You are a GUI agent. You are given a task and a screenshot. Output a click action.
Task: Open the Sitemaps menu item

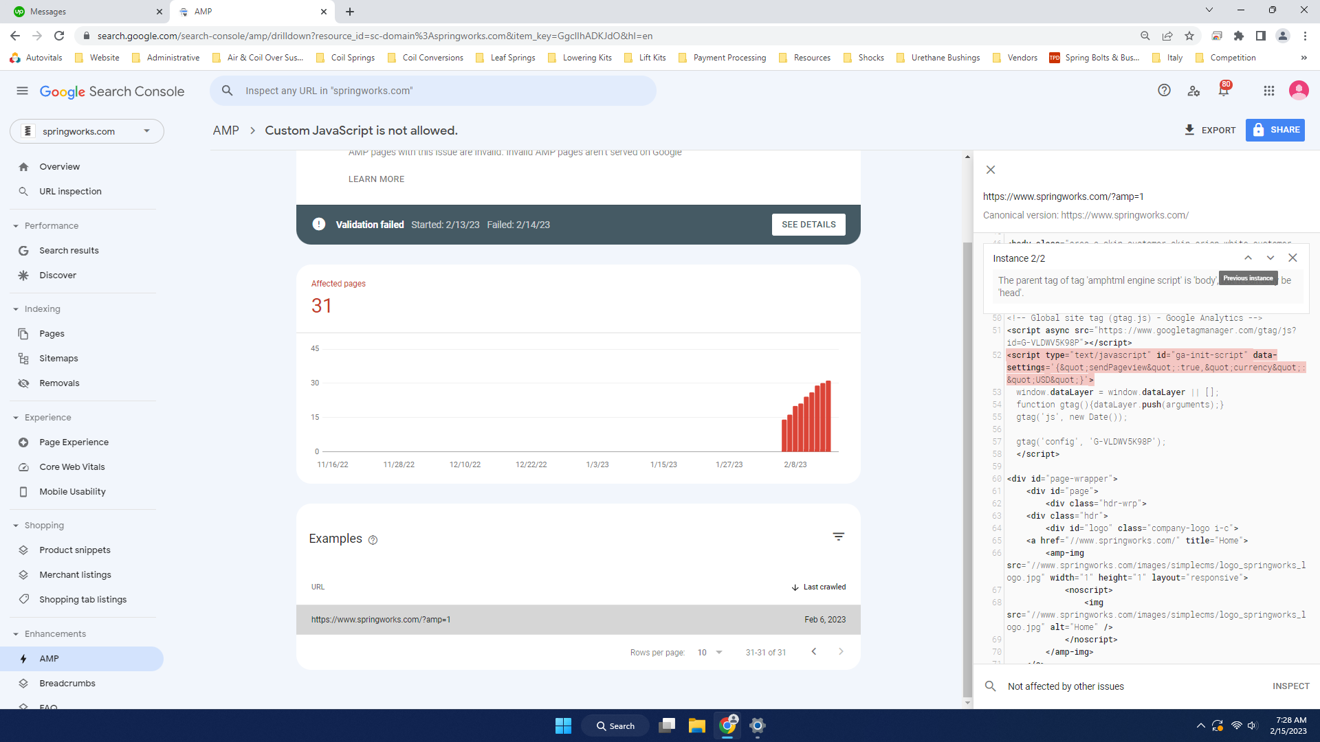point(58,359)
